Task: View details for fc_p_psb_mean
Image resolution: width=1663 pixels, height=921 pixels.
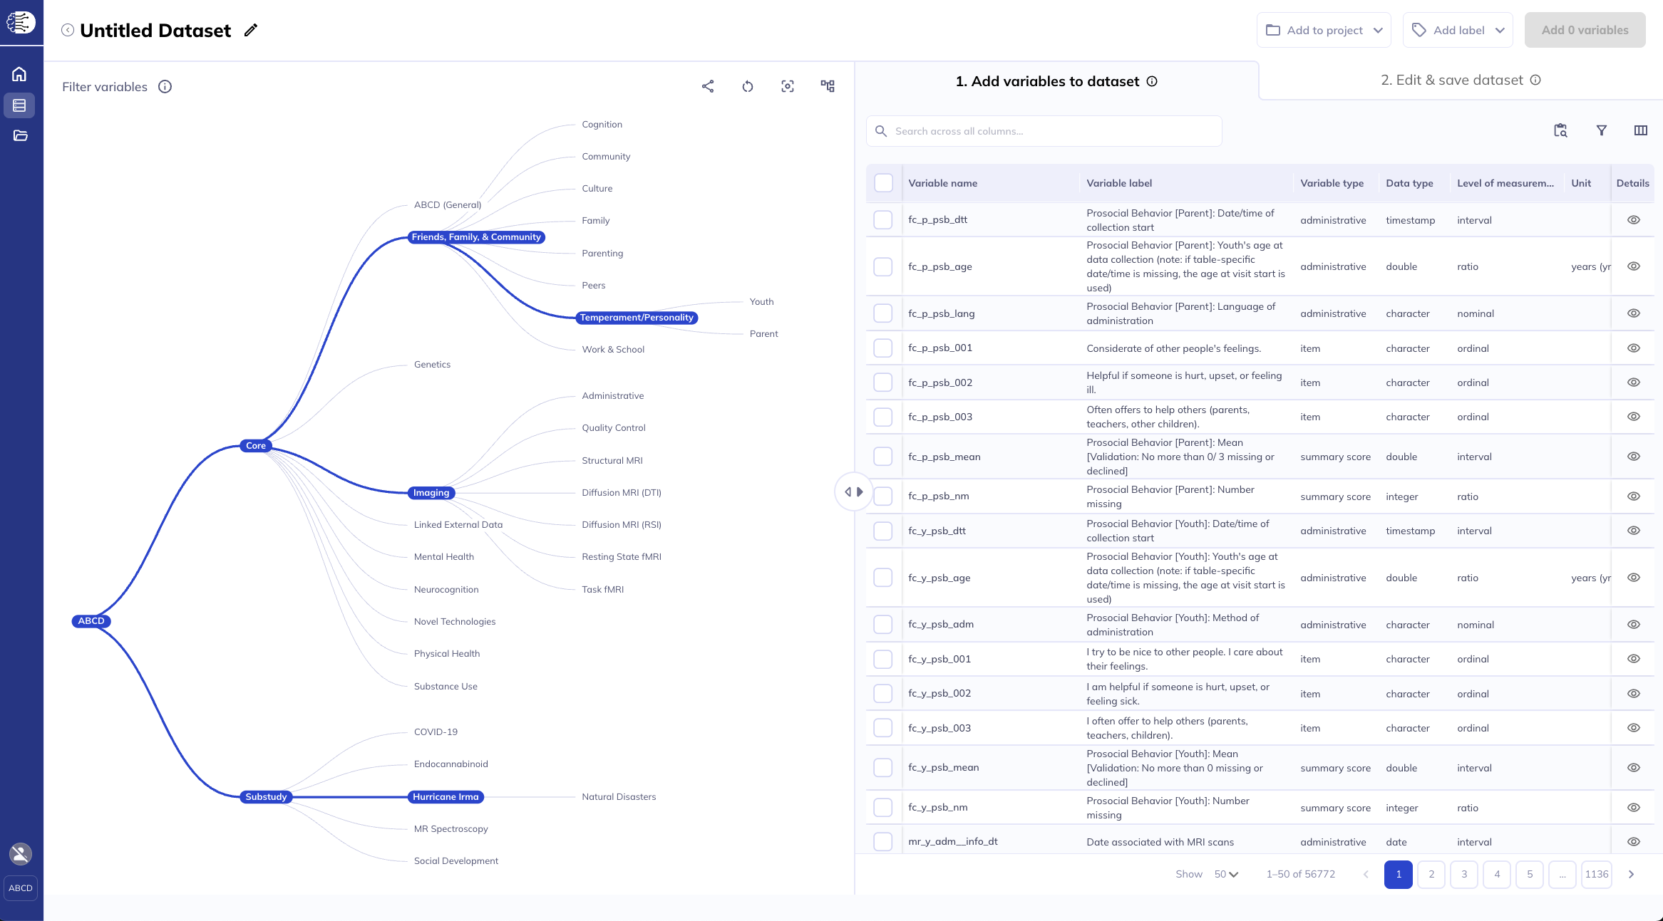Action: (1634, 457)
